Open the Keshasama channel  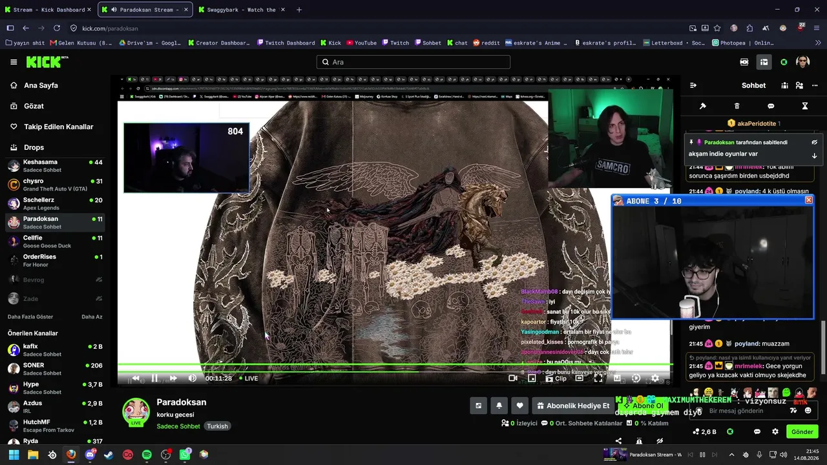pyautogui.click(x=56, y=166)
